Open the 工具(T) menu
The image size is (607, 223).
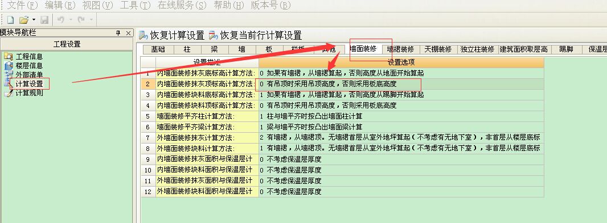(x=136, y=6)
